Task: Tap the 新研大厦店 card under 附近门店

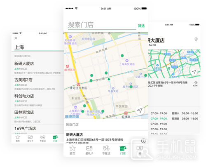Action: tap(106, 137)
